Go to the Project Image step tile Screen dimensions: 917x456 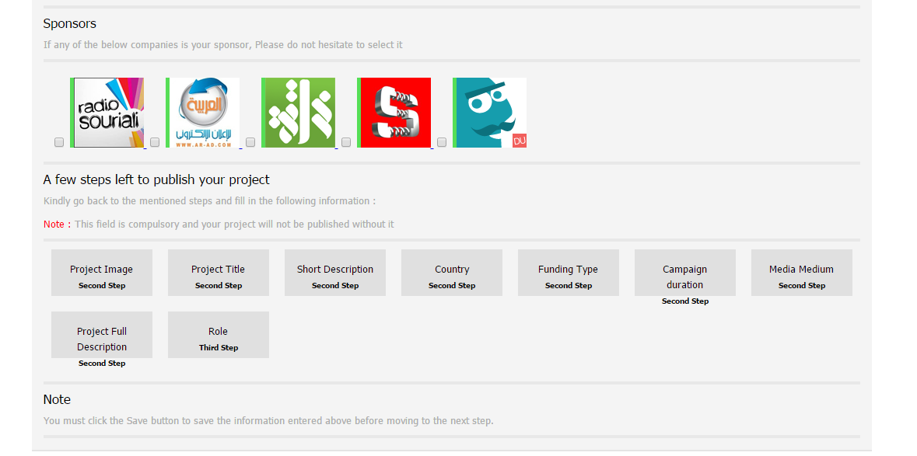click(102, 273)
